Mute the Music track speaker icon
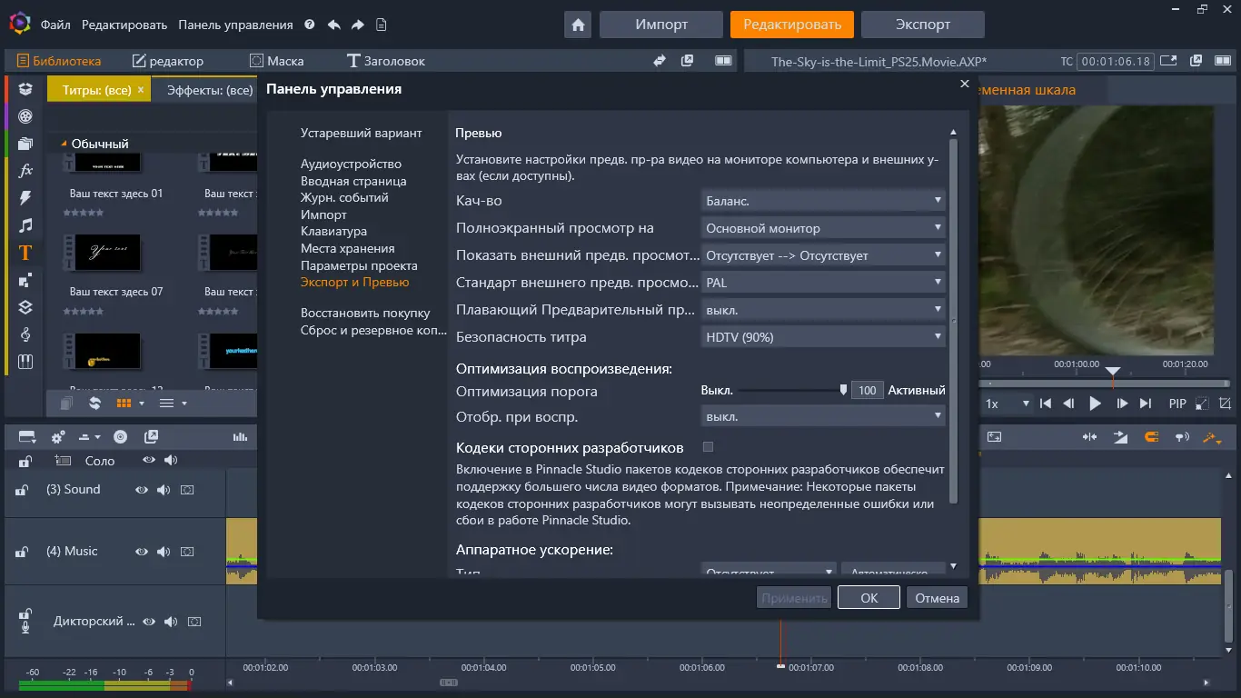1241x698 pixels. pos(165,551)
